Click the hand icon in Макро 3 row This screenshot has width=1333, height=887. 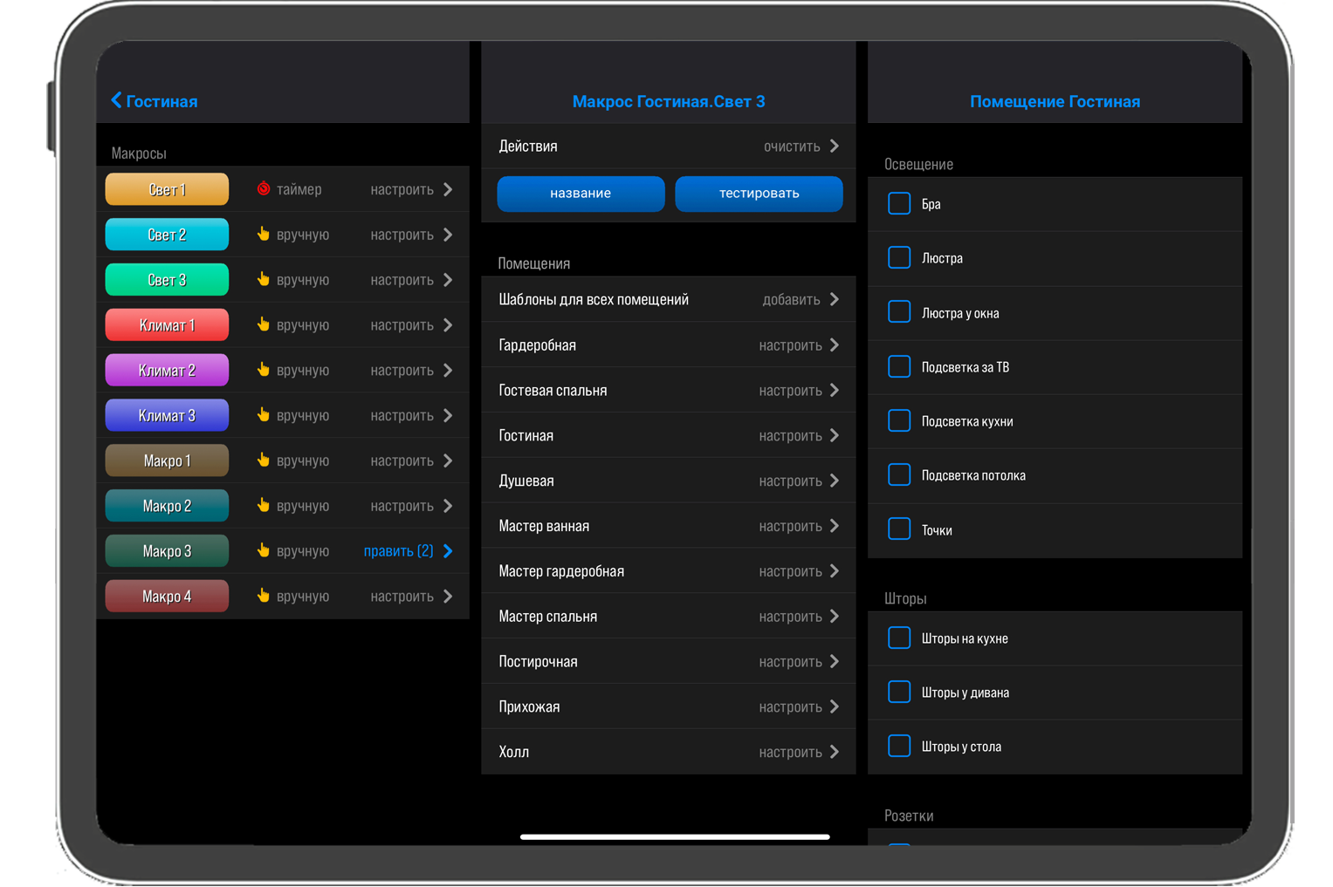pos(263,550)
